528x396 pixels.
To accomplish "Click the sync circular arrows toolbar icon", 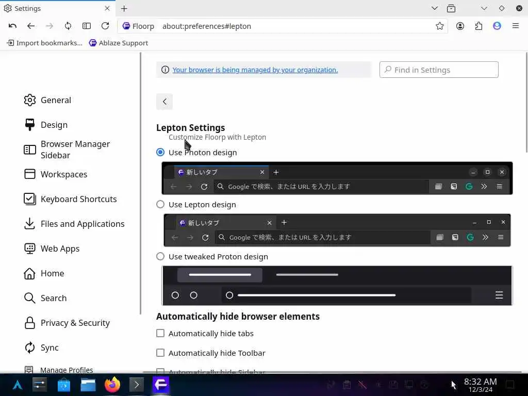I will click(68, 26).
